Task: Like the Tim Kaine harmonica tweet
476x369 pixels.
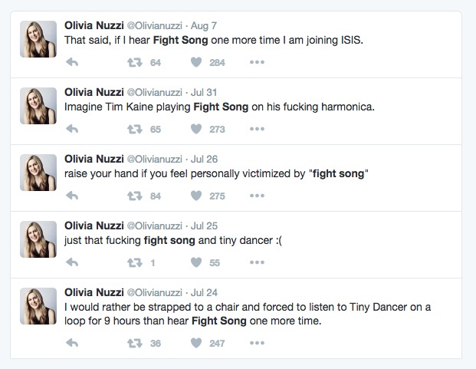Action: (x=196, y=129)
